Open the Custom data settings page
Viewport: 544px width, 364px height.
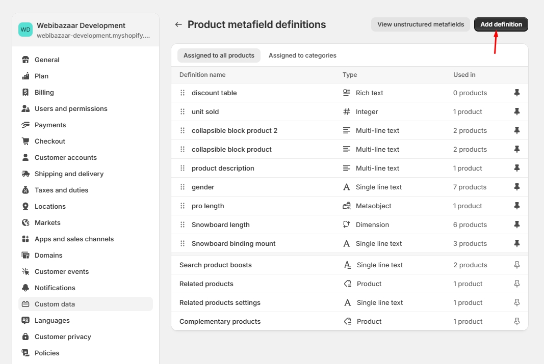pyautogui.click(x=55, y=304)
